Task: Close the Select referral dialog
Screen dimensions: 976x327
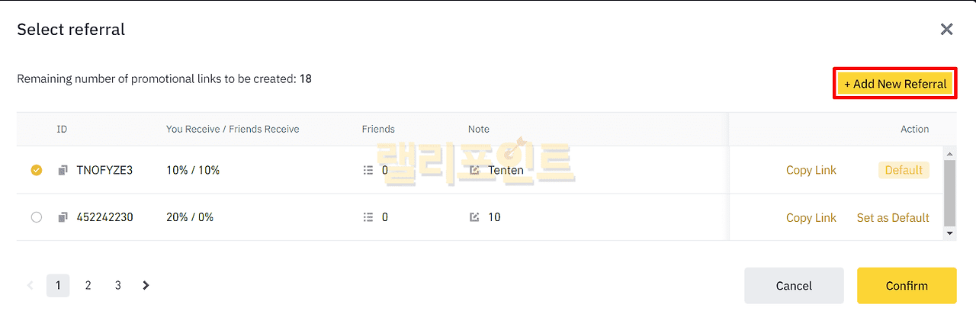Action: tap(946, 30)
